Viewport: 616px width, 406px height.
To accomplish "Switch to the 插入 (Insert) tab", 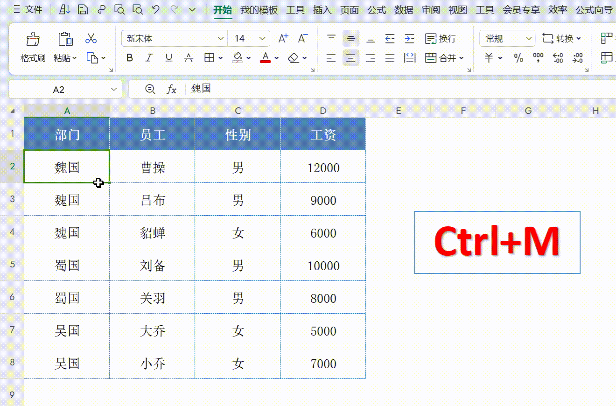I will (x=322, y=10).
